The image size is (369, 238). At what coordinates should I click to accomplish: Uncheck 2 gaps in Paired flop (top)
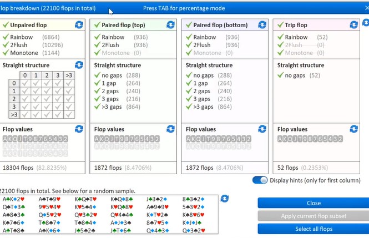coord(97,91)
